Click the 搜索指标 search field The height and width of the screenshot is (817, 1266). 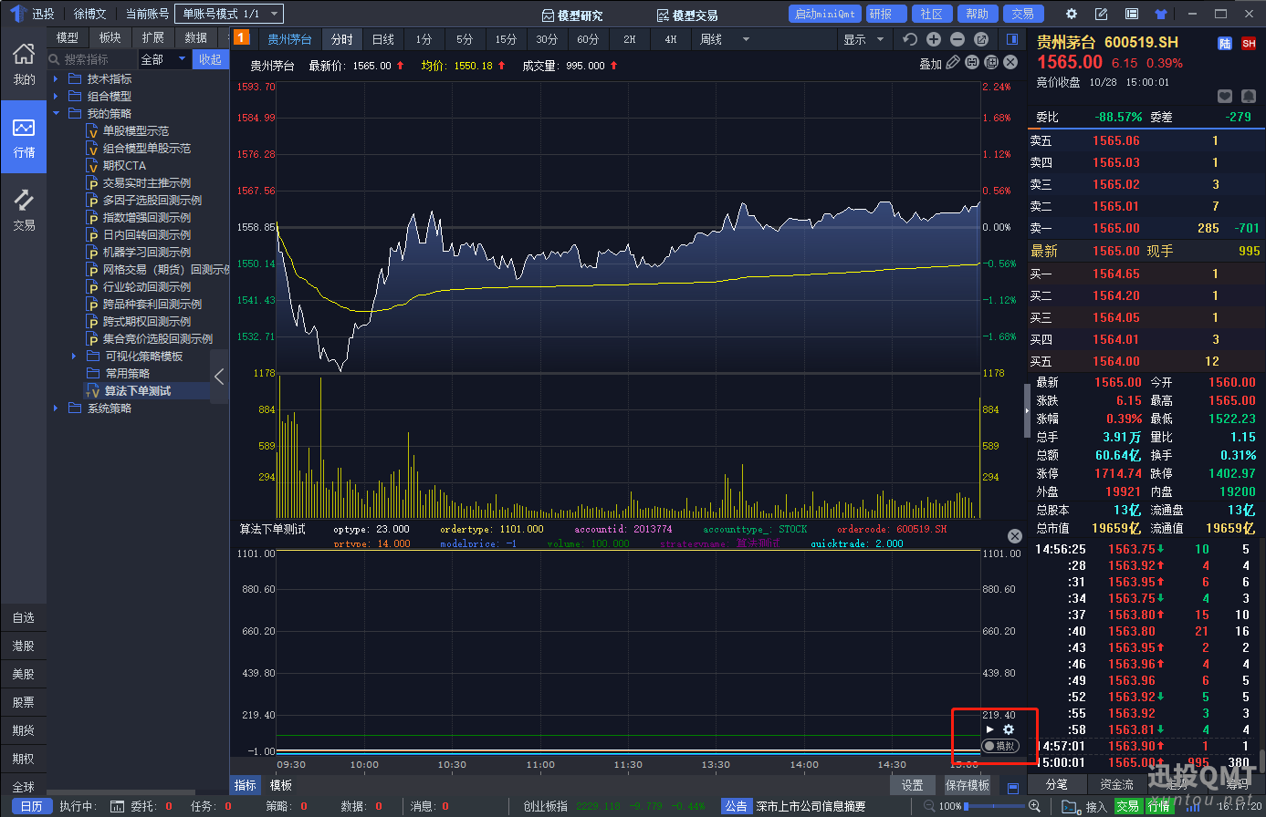[x=93, y=59]
